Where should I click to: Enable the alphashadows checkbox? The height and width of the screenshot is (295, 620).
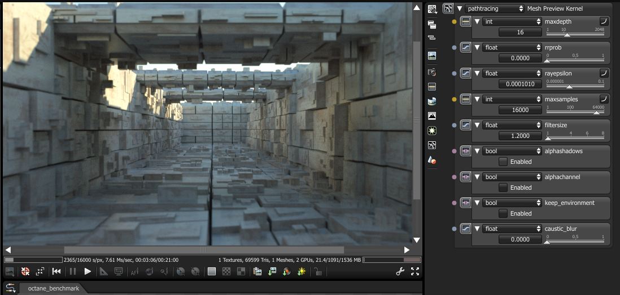click(x=503, y=162)
